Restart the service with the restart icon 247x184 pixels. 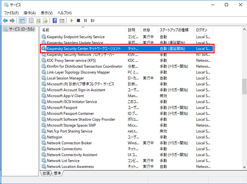[x=92, y=20]
